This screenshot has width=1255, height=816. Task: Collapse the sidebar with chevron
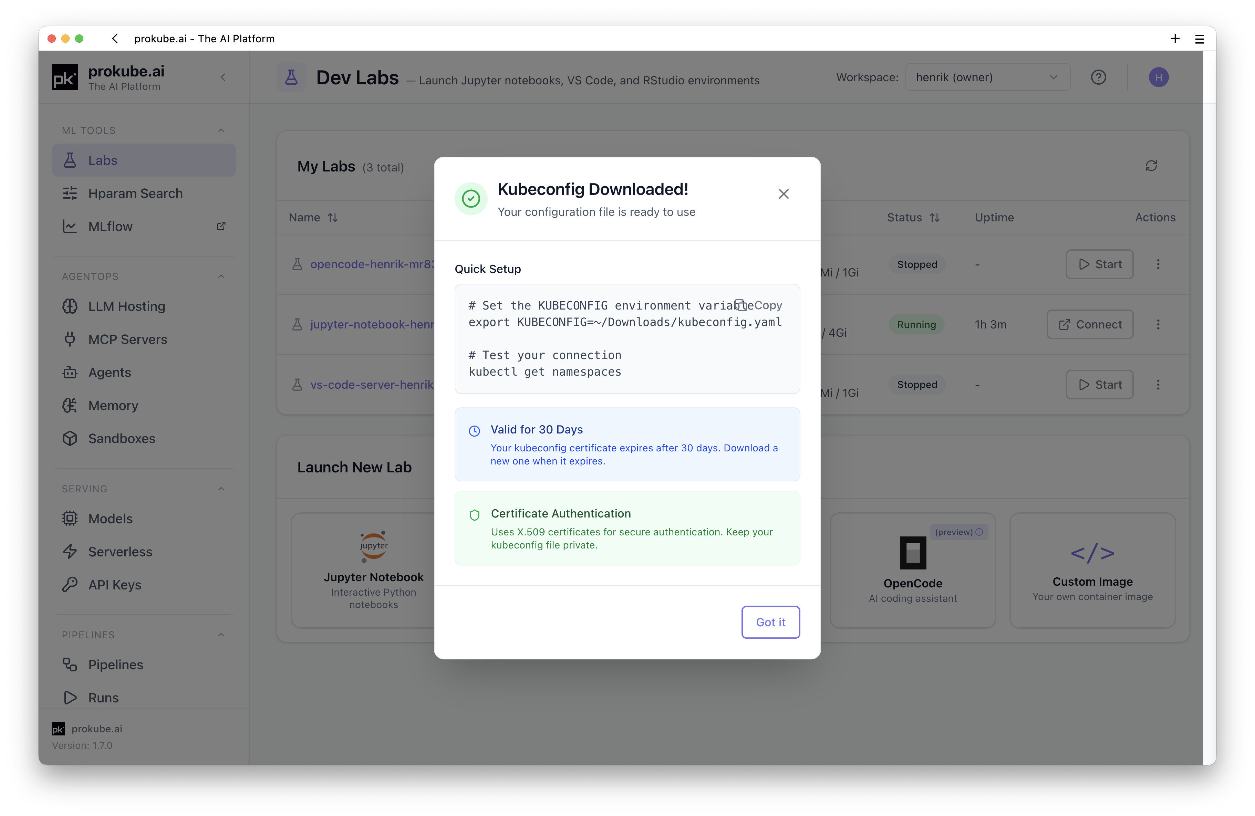pyautogui.click(x=223, y=77)
